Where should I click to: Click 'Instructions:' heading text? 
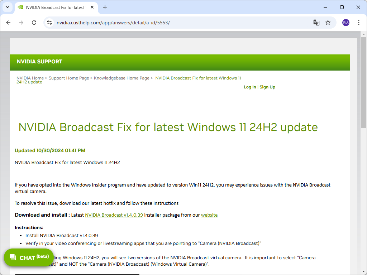[x=29, y=227]
